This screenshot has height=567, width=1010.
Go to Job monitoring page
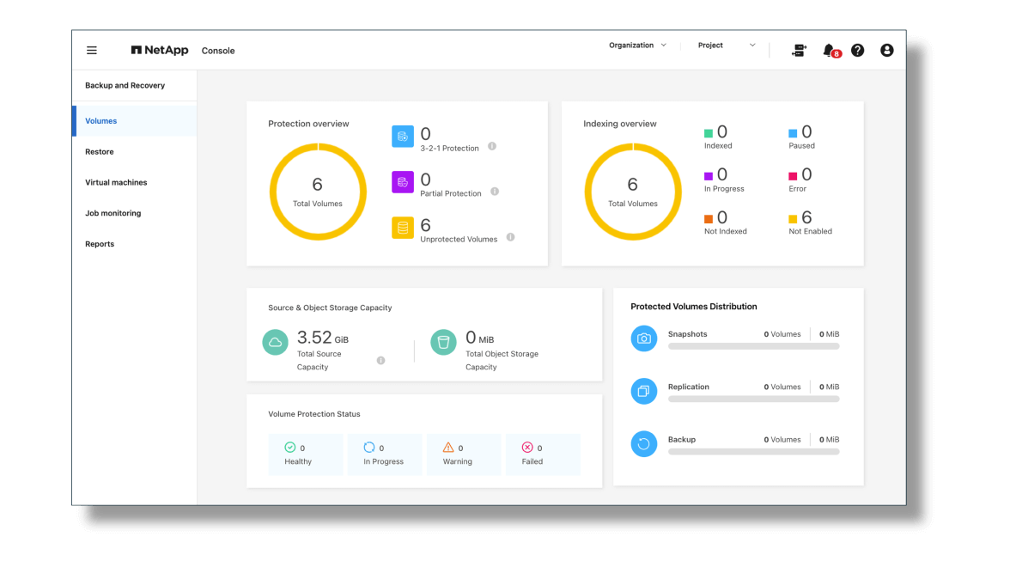113,213
